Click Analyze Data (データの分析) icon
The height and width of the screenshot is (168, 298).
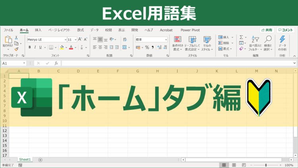pyautogui.click(x=282, y=43)
